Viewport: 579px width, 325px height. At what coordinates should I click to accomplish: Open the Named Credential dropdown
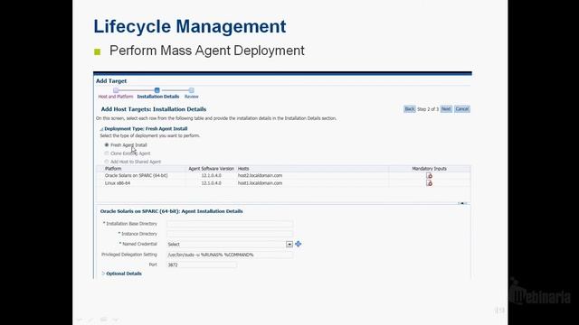pyautogui.click(x=289, y=244)
